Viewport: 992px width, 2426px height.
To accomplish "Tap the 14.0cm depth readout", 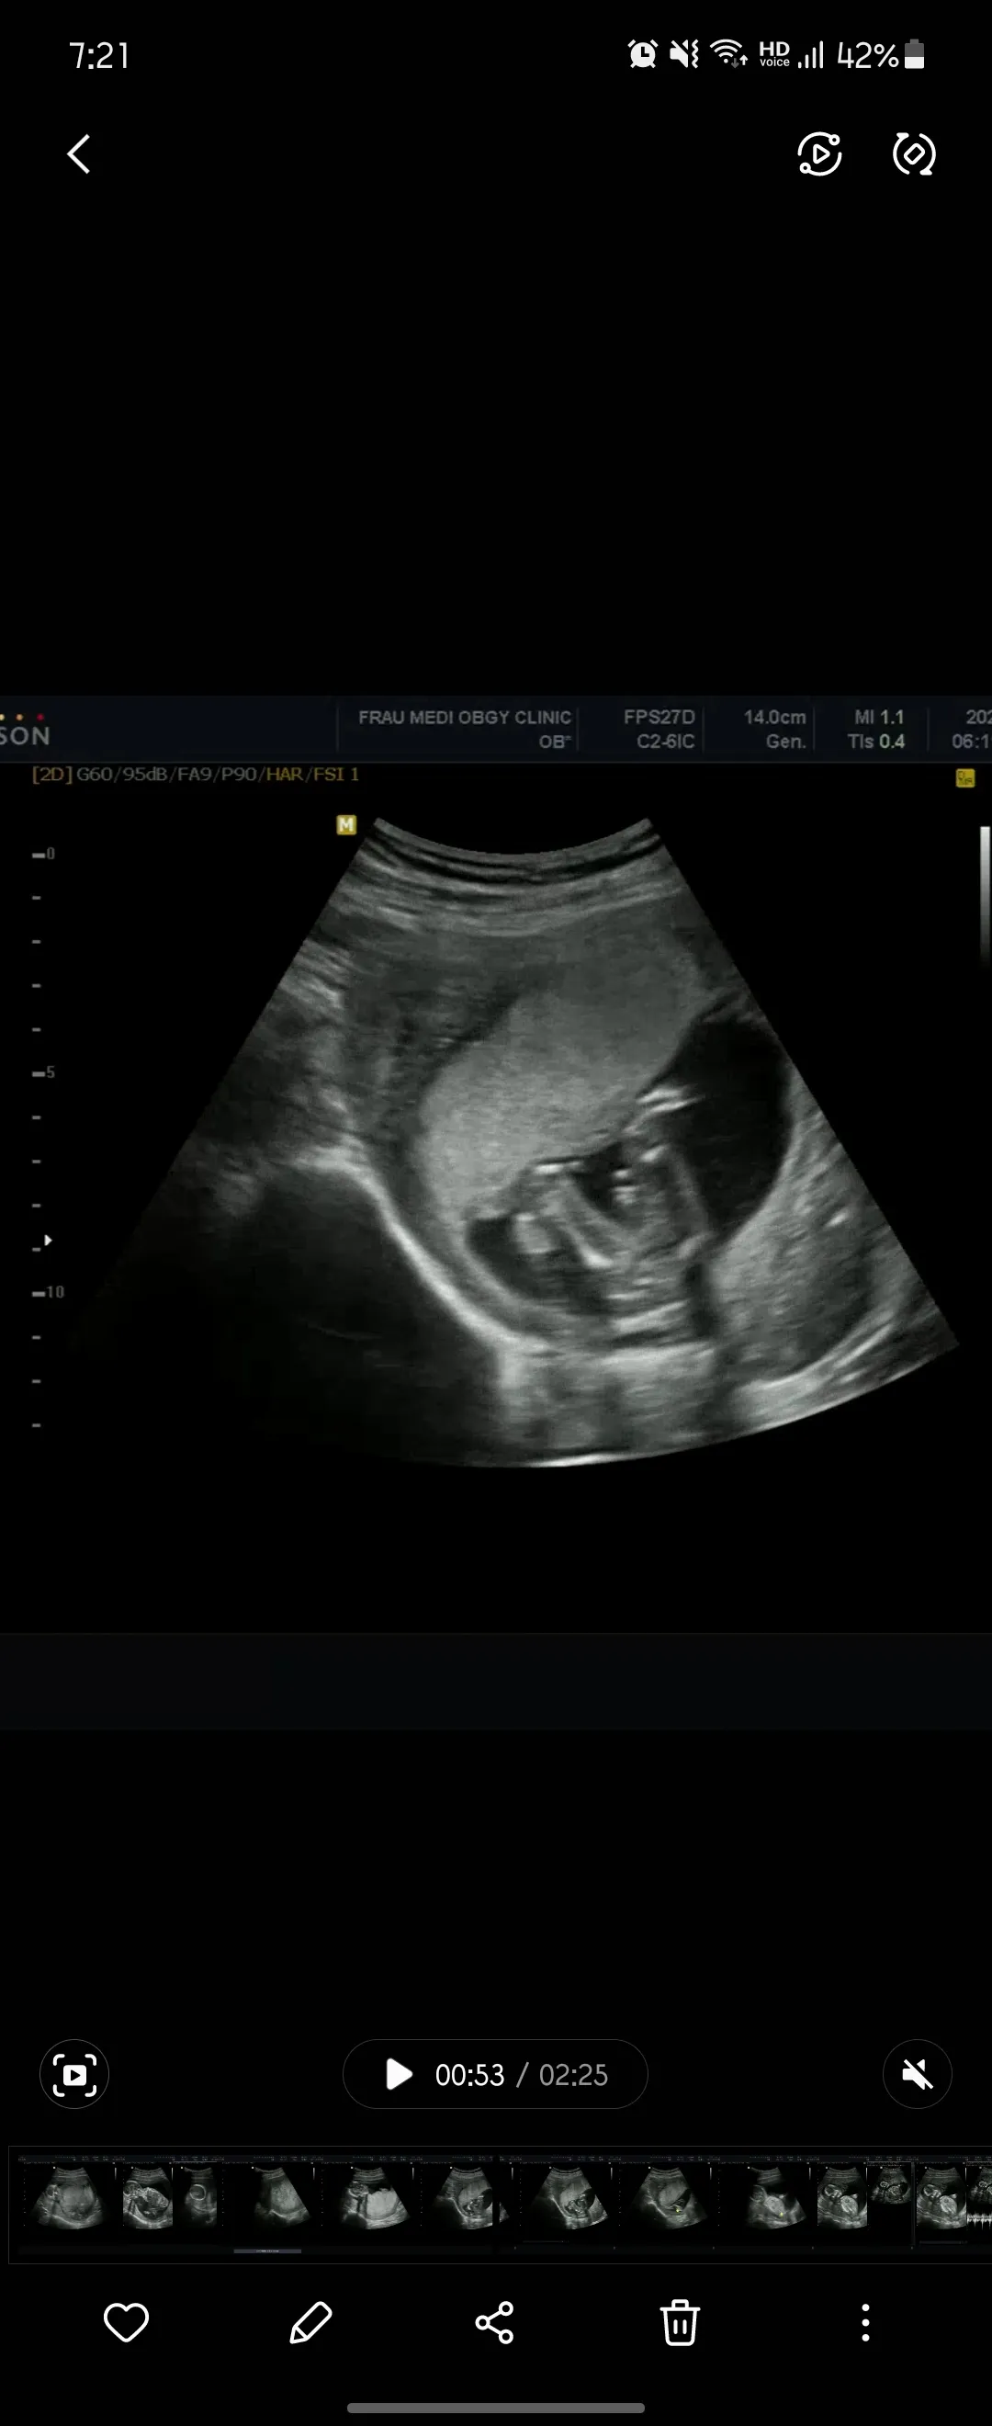I will pos(774,718).
